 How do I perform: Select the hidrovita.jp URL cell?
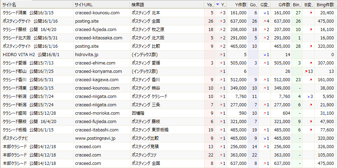(x=87, y=55)
